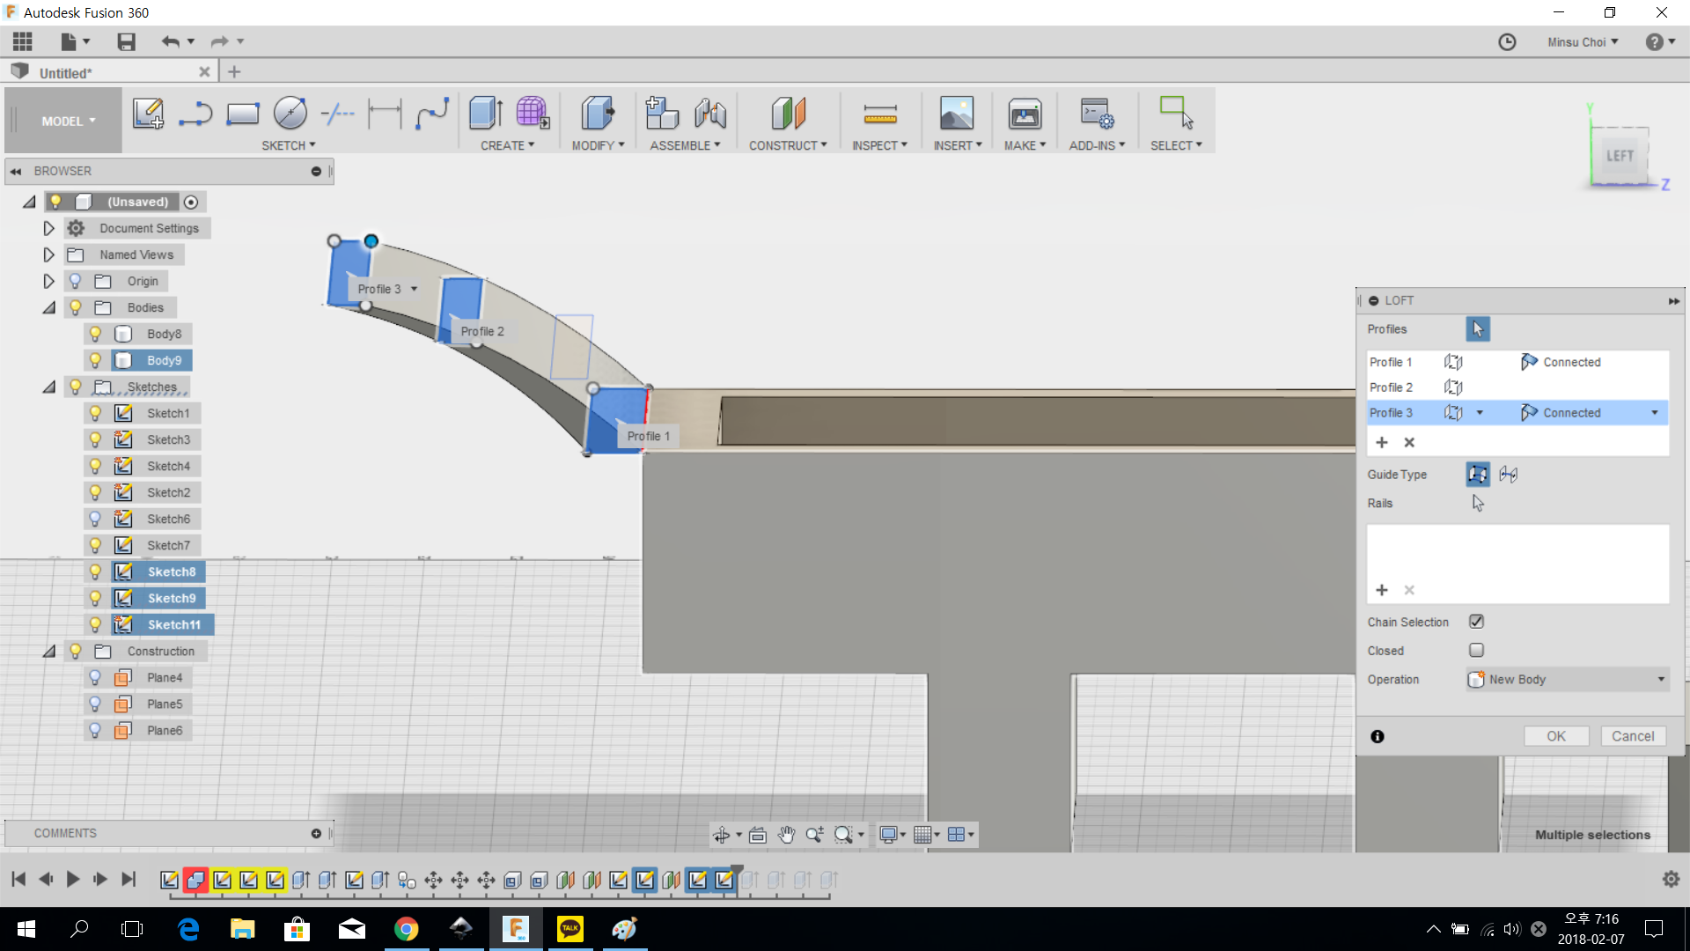Image resolution: width=1690 pixels, height=951 pixels.
Task: Confirm the loft with OK
Action: click(x=1555, y=736)
